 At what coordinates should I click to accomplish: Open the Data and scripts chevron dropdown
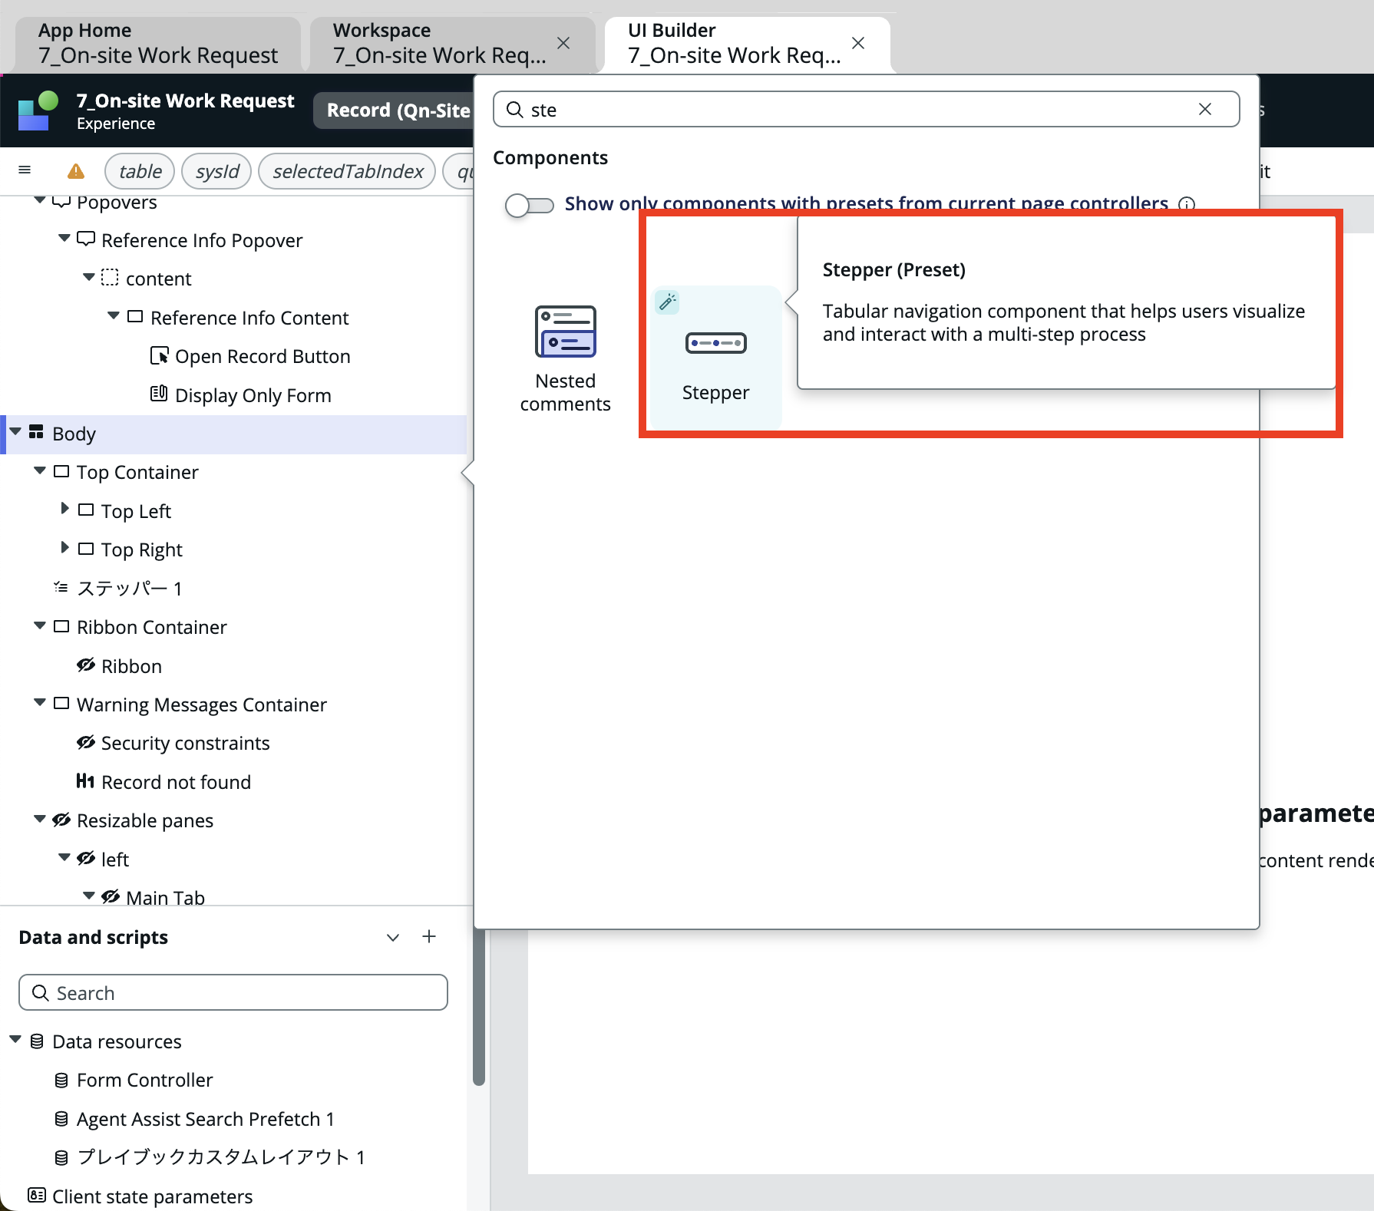[393, 937]
